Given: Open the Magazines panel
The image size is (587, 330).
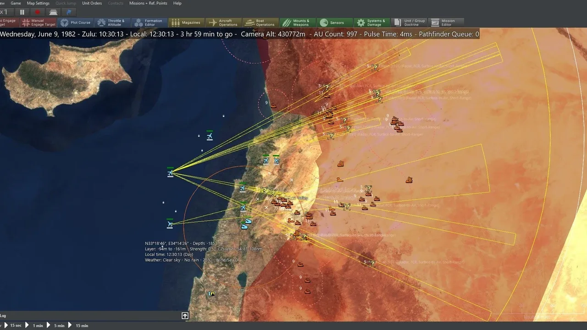Looking at the screenshot, I should coord(186,22).
